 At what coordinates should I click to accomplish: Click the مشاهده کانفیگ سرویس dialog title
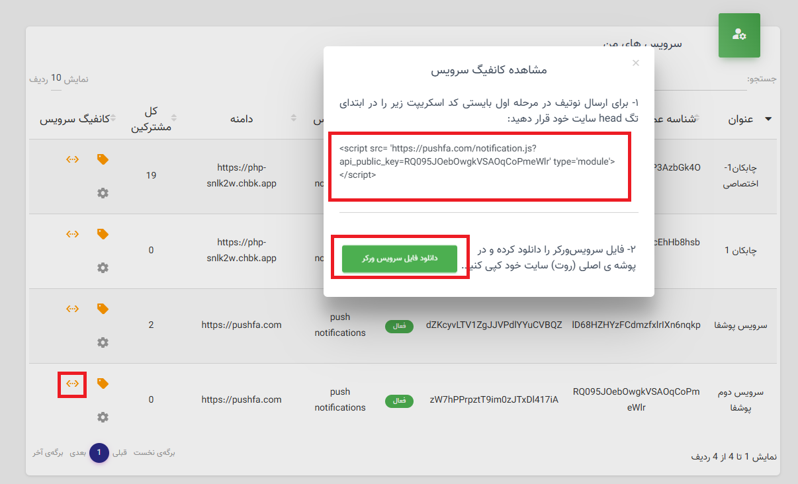(x=489, y=69)
